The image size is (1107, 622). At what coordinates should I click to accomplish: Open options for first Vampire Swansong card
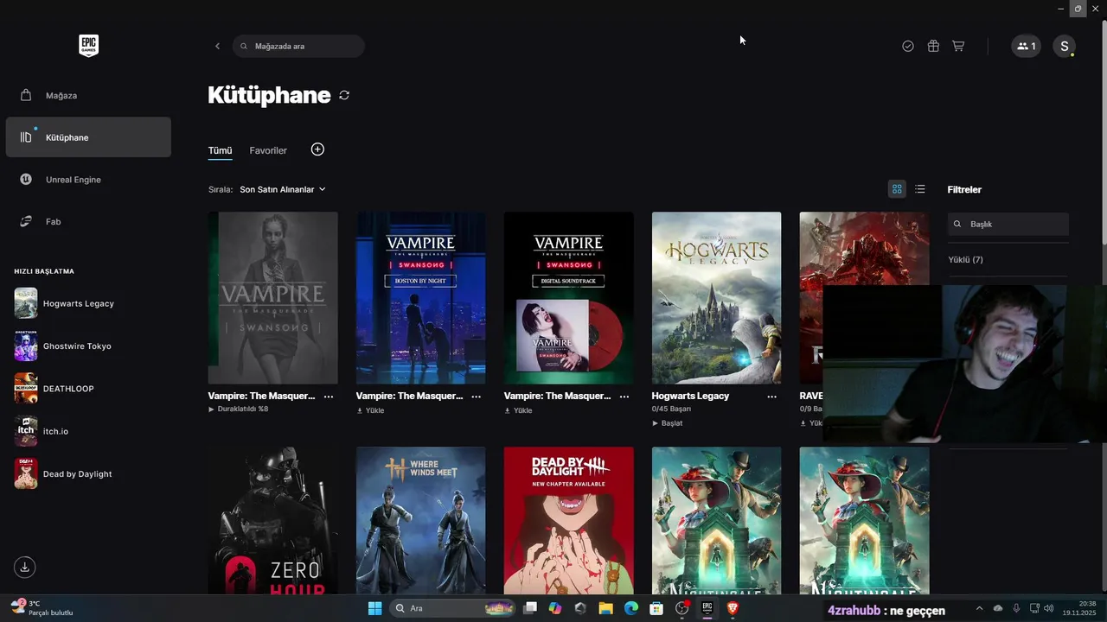tap(329, 396)
